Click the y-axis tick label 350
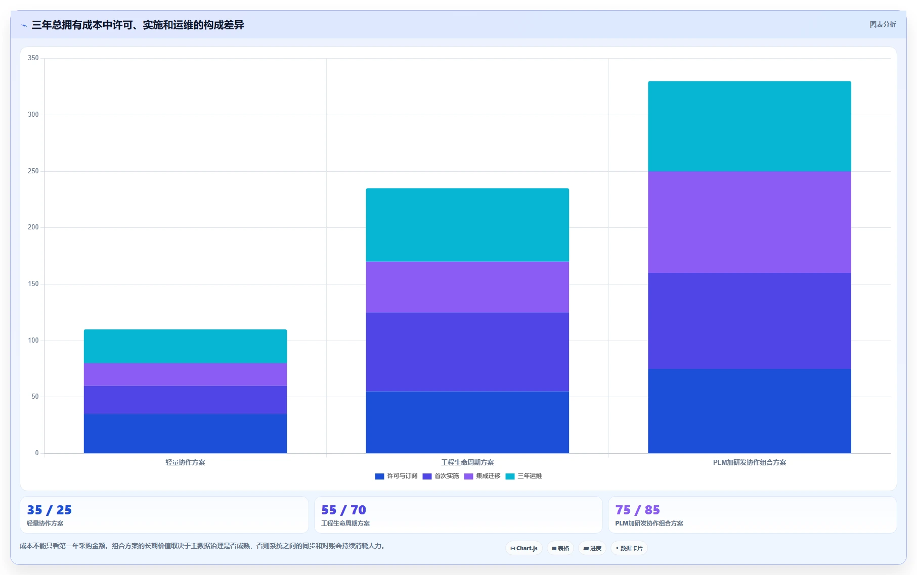917x575 pixels. [33, 58]
